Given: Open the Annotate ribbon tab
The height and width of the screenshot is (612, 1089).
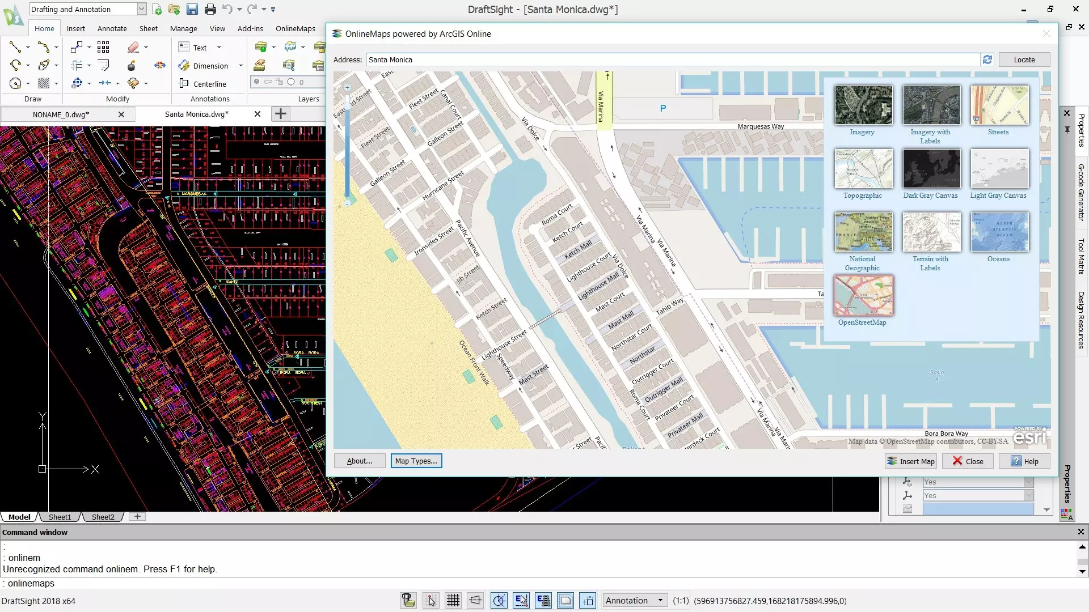Looking at the screenshot, I should click(112, 28).
